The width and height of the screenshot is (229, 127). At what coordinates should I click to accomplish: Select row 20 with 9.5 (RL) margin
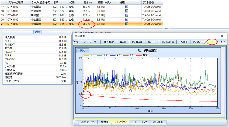coord(82,20)
